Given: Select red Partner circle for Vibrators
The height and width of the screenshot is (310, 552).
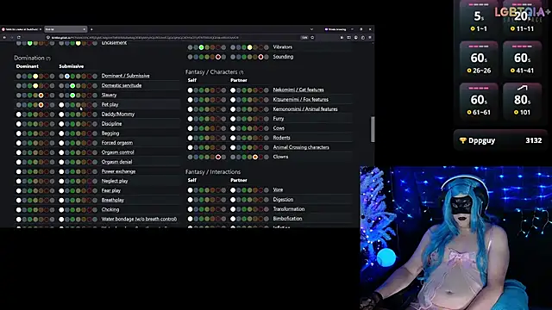Looking at the screenshot, I should pos(260,47).
